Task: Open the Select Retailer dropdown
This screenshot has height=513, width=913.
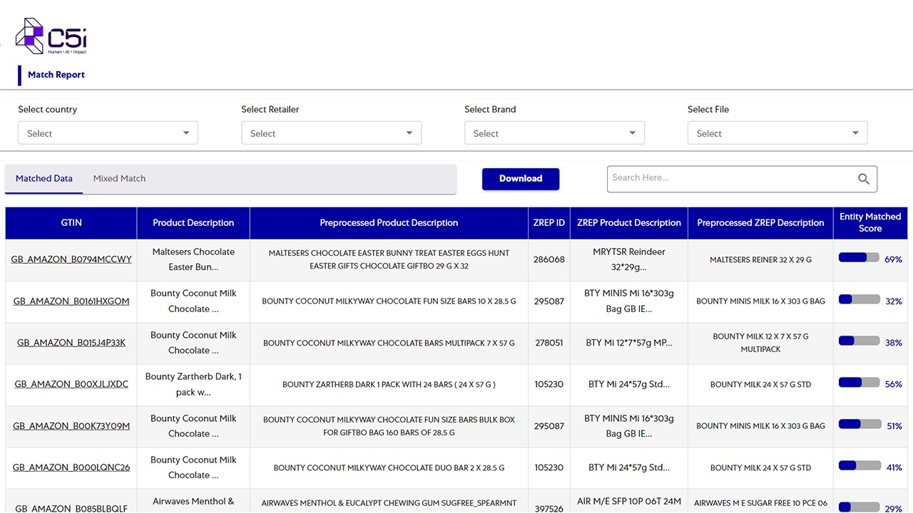Action: pos(331,133)
